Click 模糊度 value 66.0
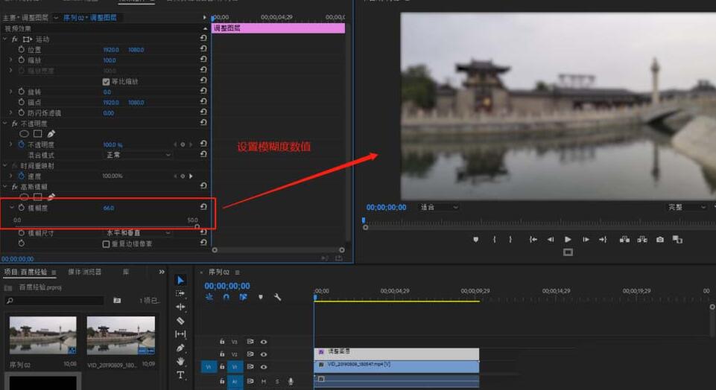The width and height of the screenshot is (716, 390). [109, 208]
